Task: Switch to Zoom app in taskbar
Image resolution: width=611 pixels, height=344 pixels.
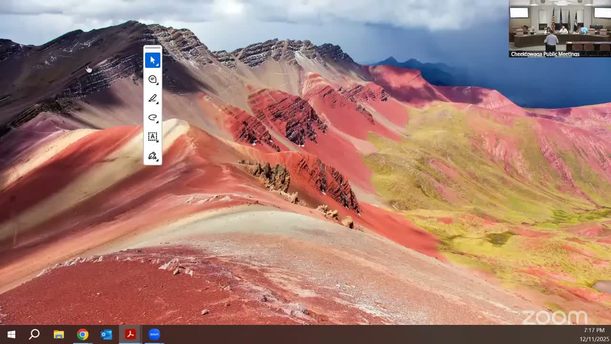Action: [x=154, y=334]
